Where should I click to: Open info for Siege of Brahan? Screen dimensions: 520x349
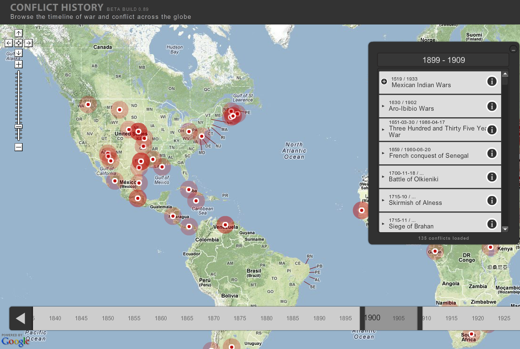coord(492,224)
